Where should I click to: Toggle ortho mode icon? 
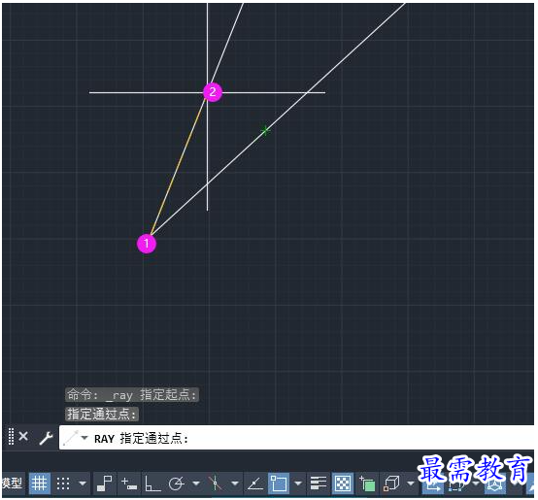point(152,483)
